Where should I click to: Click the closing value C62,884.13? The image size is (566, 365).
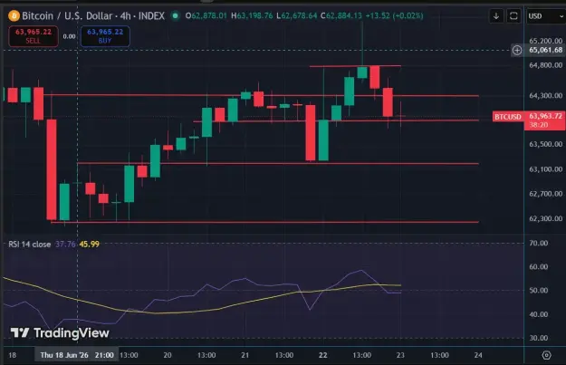[x=341, y=16]
